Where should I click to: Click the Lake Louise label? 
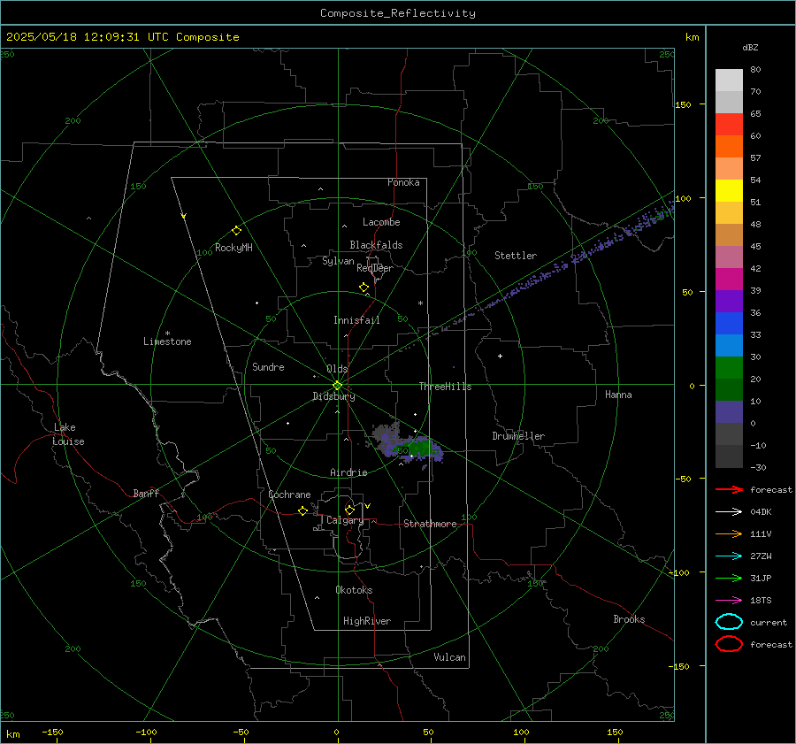coord(68,434)
